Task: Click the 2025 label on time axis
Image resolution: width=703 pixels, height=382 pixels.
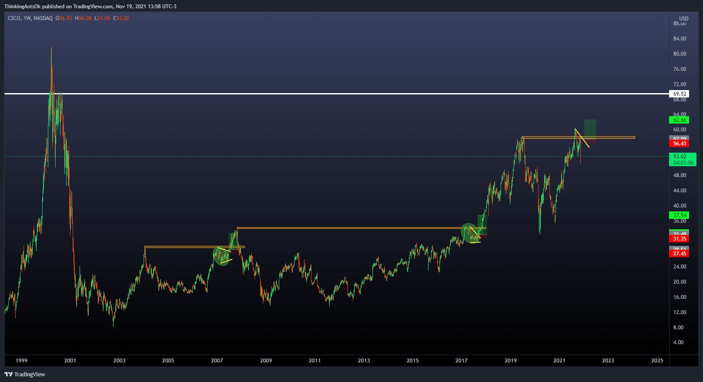Action: [657, 361]
